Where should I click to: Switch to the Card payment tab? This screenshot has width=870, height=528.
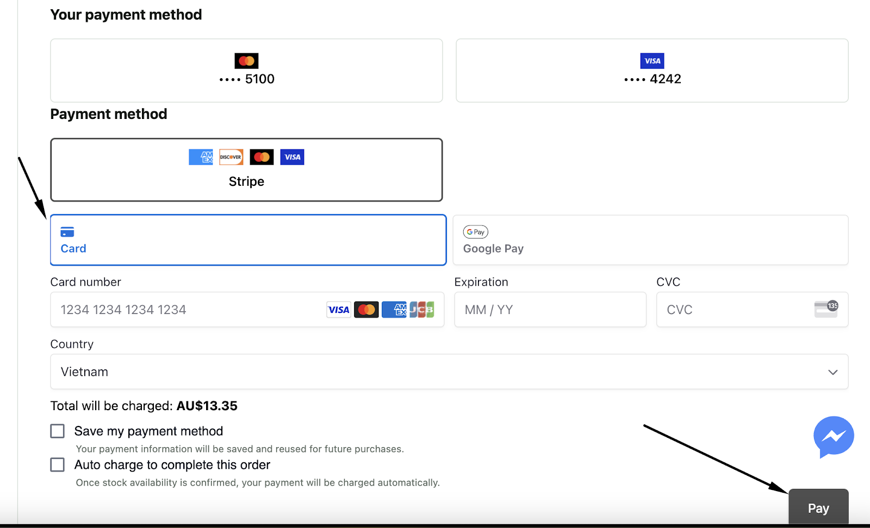pos(248,240)
